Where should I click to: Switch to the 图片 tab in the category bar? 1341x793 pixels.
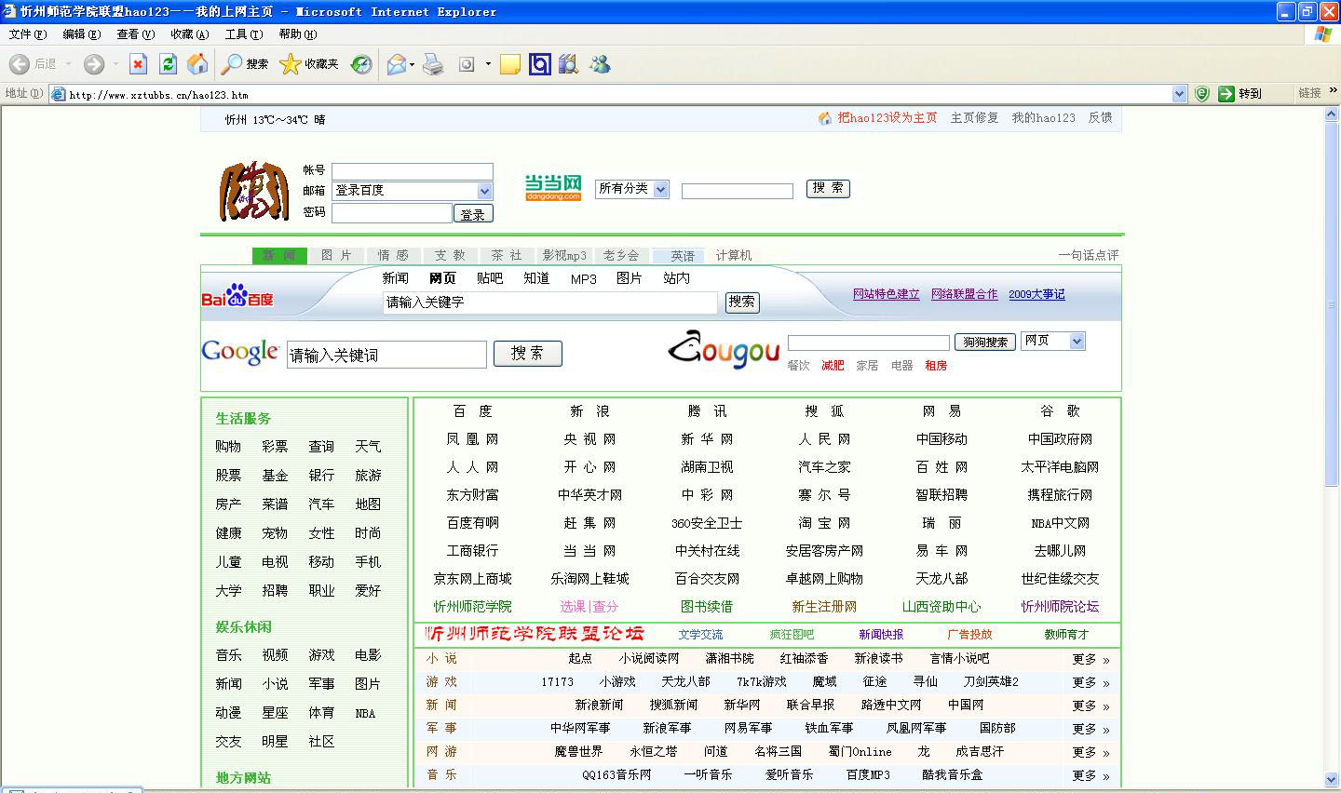coord(336,255)
